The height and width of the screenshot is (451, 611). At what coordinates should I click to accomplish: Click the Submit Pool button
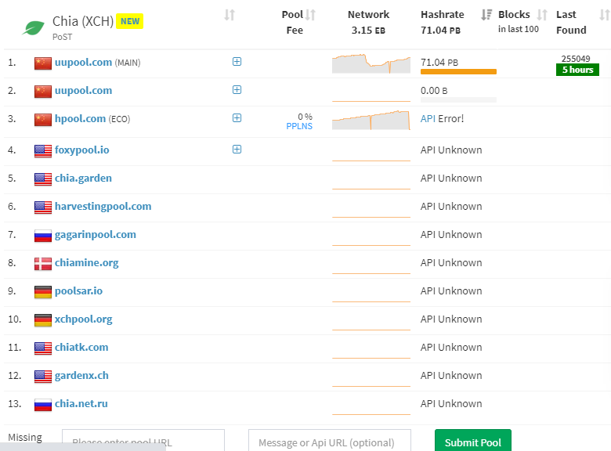click(472, 441)
